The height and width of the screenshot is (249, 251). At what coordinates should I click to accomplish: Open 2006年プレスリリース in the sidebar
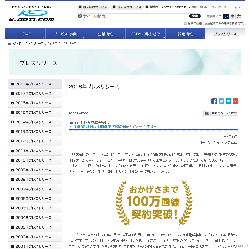(35, 198)
